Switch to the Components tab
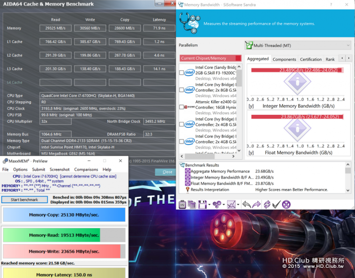This screenshot has height=278, width=355. [284, 59]
